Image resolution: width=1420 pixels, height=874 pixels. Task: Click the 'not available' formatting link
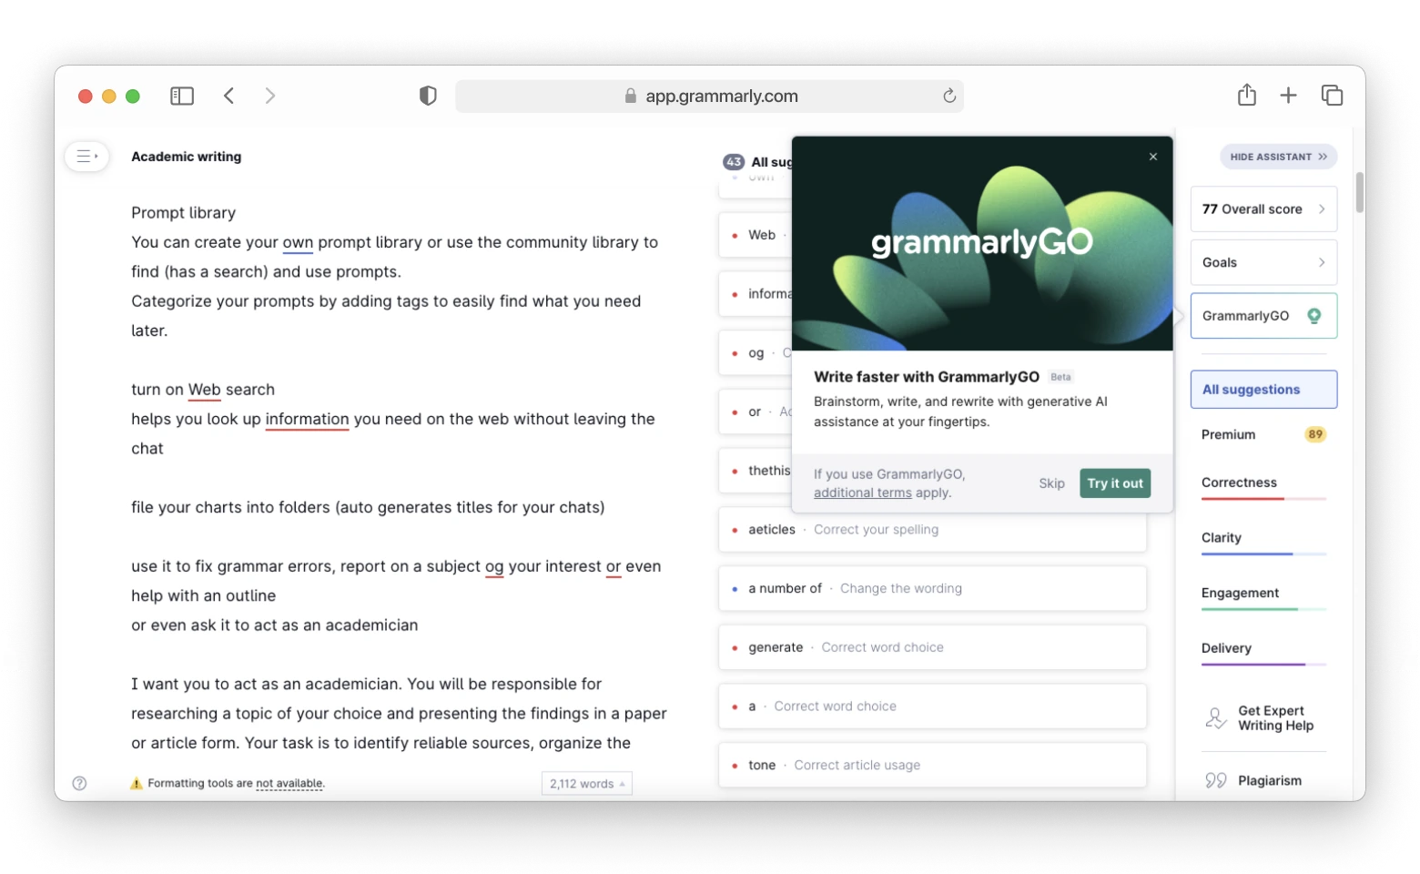click(289, 783)
